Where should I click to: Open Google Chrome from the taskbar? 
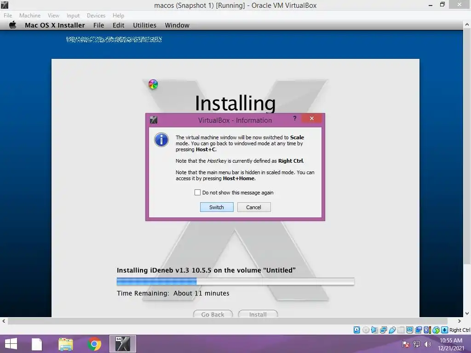(94, 344)
